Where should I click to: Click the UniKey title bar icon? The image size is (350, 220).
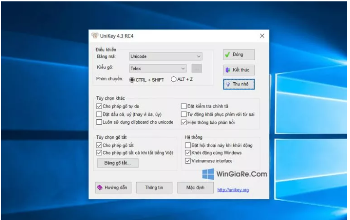click(96, 36)
